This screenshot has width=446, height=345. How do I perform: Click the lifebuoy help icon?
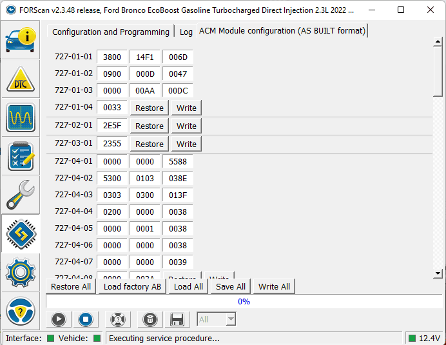pos(118,319)
